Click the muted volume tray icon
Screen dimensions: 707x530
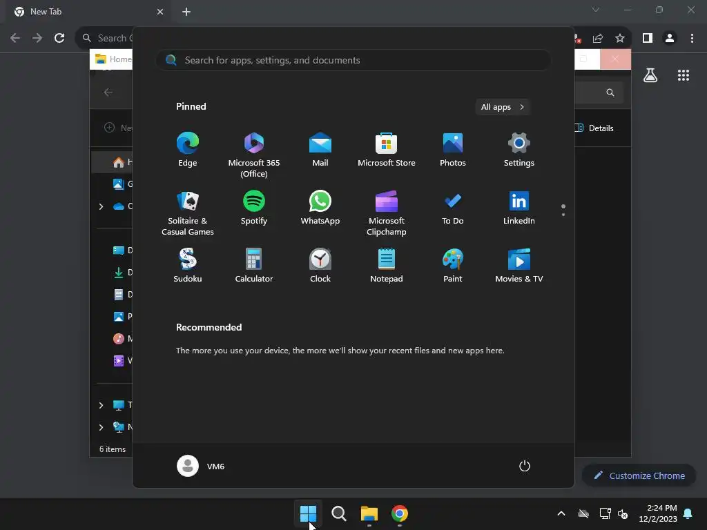point(623,513)
